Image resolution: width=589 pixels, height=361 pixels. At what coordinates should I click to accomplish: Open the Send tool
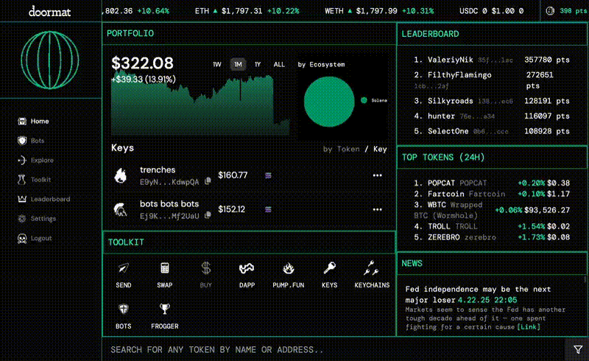[x=124, y=273]
